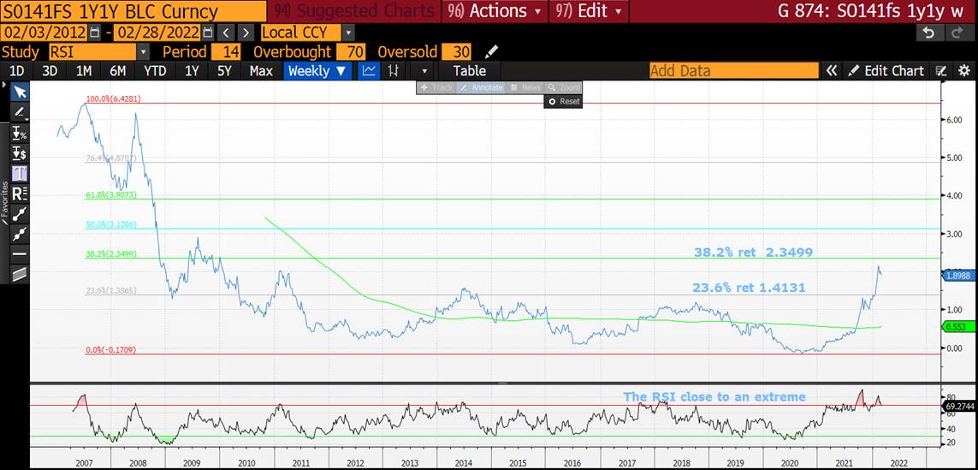Undo the last chart change
The image size is (978, 470).
coord(929,33)
